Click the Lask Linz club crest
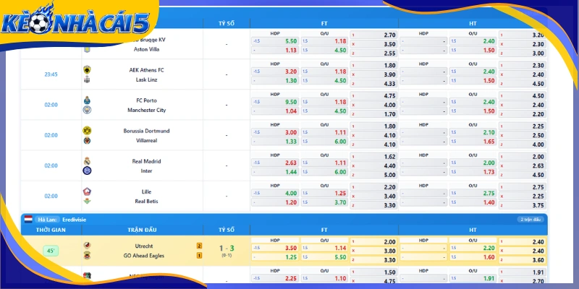Image resolution: width=579 pixels, height=289 pixels. (87, 79)
